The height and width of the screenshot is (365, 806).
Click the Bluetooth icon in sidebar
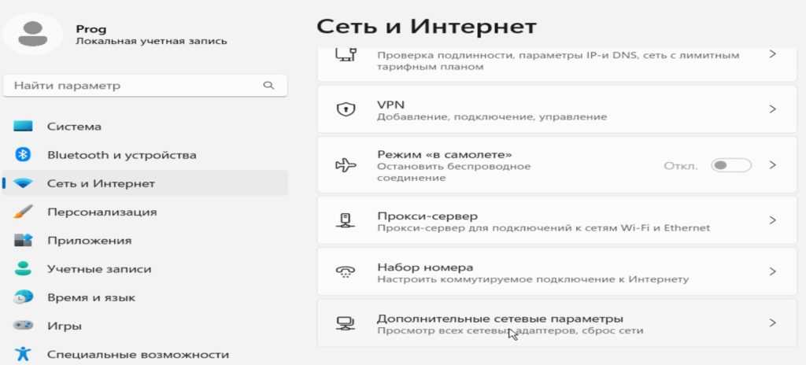click(x=24, y=155)
